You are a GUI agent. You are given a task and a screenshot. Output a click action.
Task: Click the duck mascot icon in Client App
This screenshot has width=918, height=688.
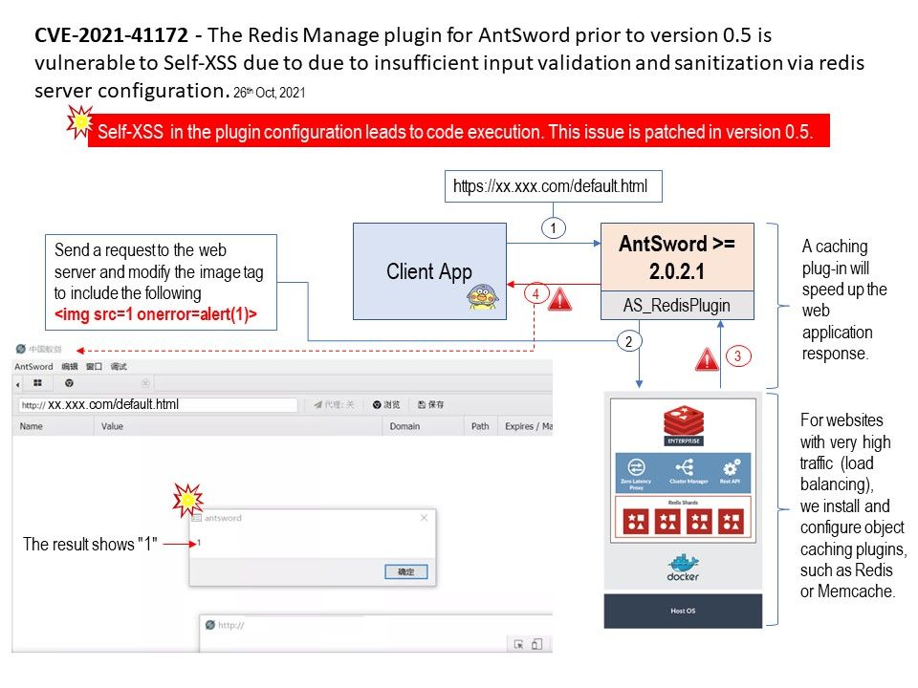pyautogui.click(x=483, y=297)
